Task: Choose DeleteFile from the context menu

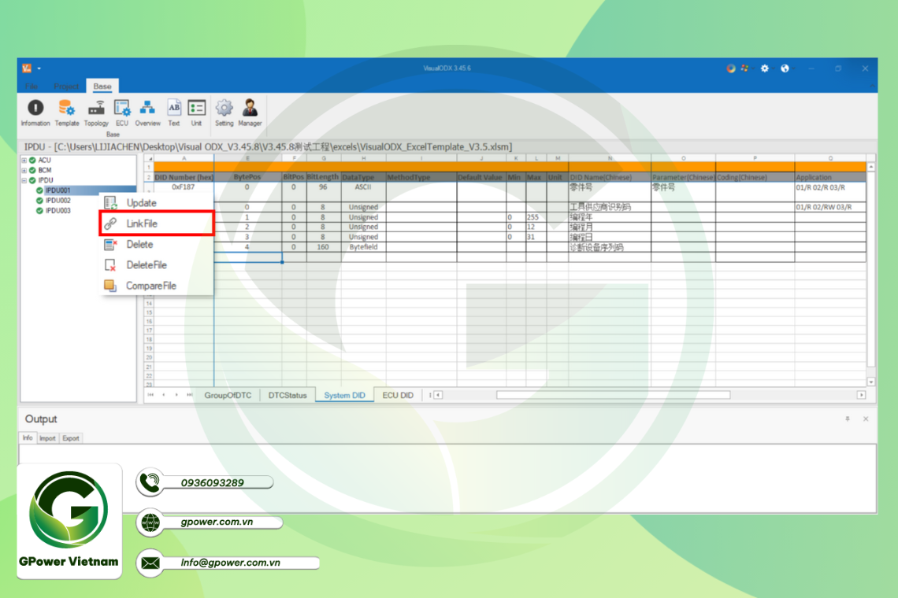Action: (x=156, y=265)
